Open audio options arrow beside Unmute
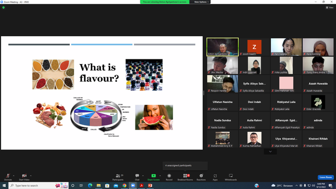The height and width of the screenshot is (189, 336). coord(14,176)
